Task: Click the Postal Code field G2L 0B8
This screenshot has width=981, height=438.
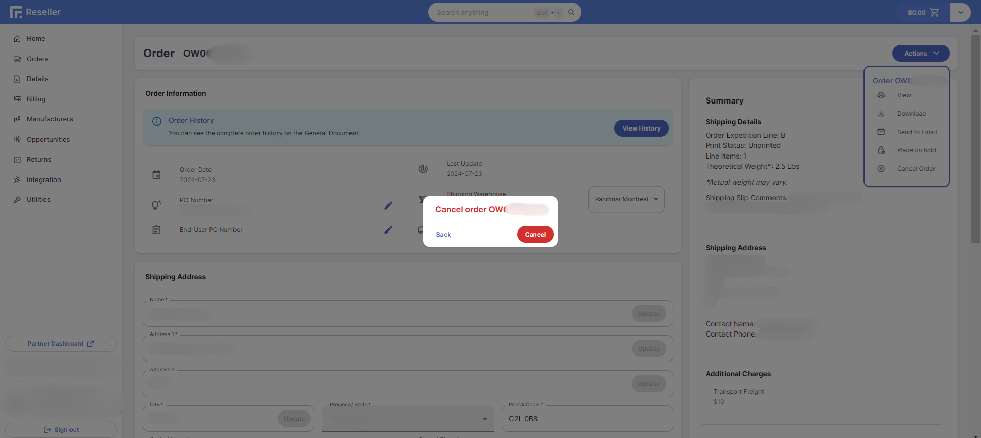Action: [587, 419]
